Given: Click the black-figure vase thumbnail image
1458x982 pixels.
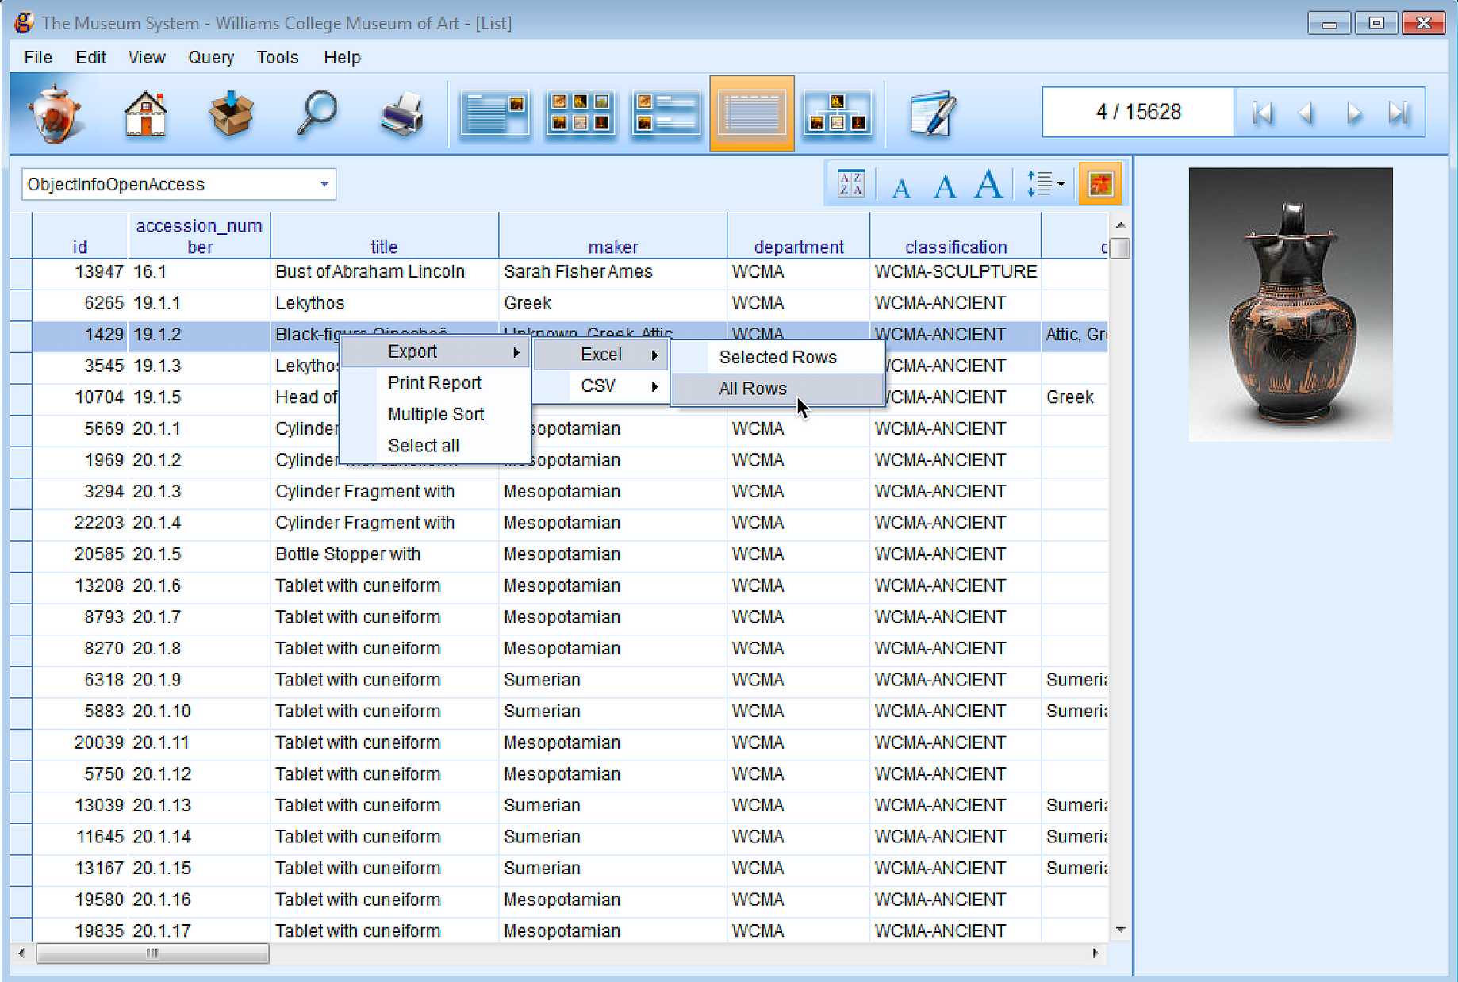Looking at the screenshot, I should (x=1290, y=305).
